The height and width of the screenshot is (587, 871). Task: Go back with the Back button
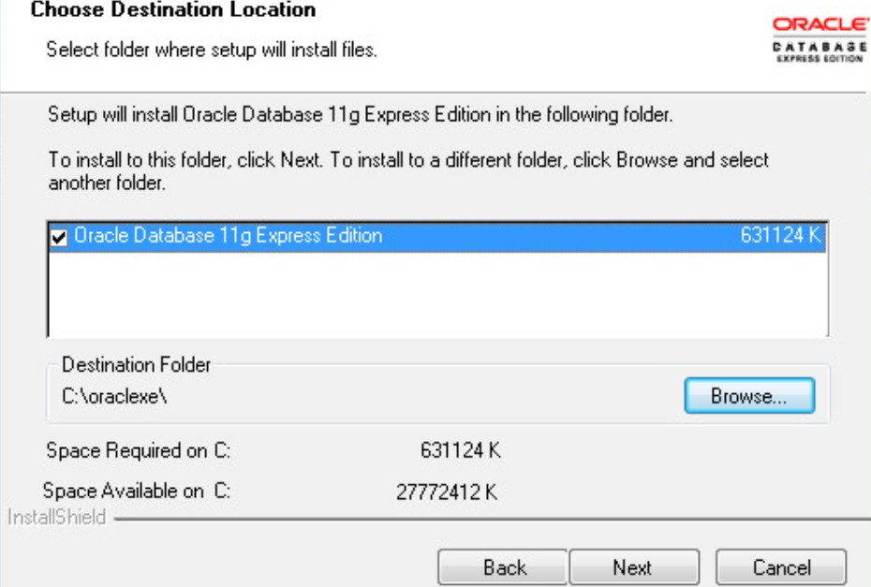(x=503, y=567)
